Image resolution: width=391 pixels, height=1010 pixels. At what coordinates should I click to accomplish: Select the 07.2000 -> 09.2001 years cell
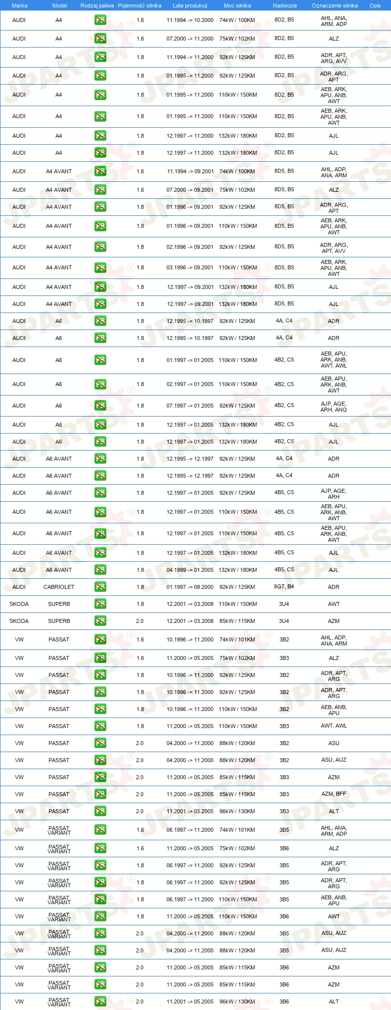[x=190, y=190]
